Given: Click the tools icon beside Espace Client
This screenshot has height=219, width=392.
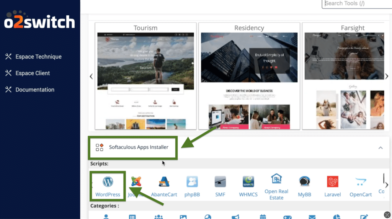Looking at the screenshot, I should 8,73.
